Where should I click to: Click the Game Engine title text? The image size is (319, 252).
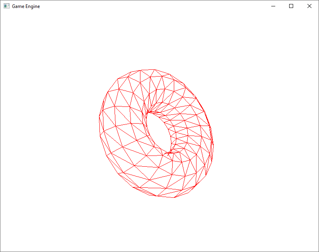26,6
